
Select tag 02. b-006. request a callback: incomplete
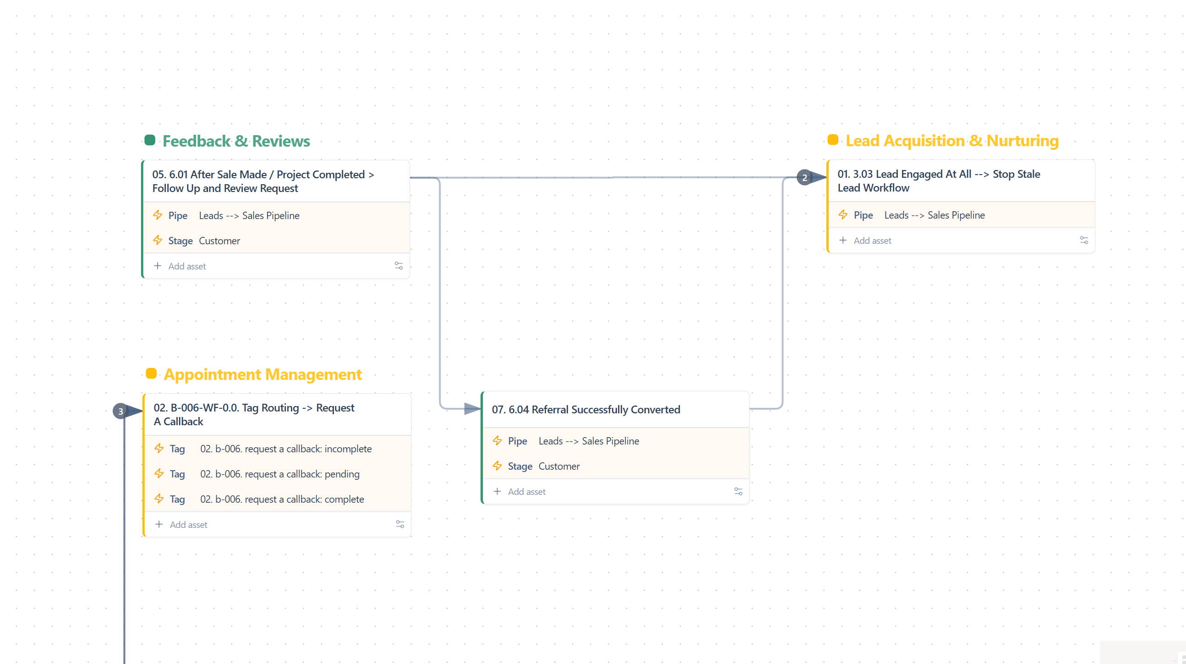[286, 449]
